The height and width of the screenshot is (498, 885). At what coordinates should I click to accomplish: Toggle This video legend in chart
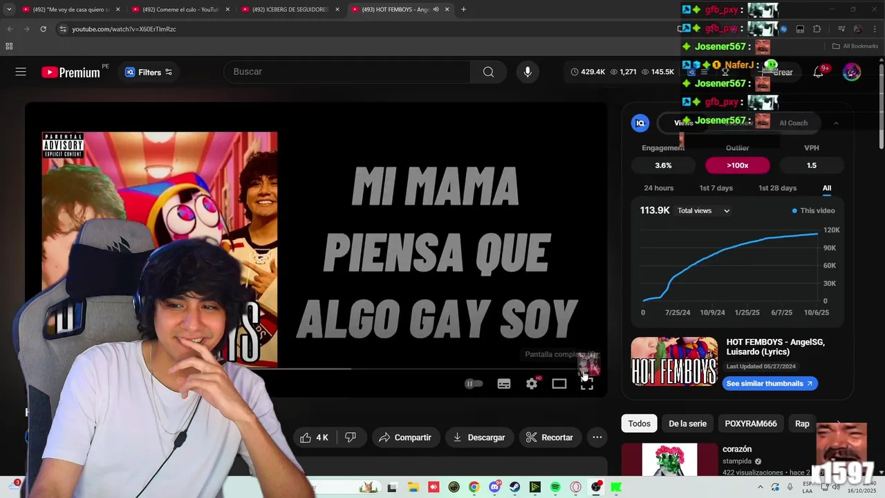coord(813,211)
